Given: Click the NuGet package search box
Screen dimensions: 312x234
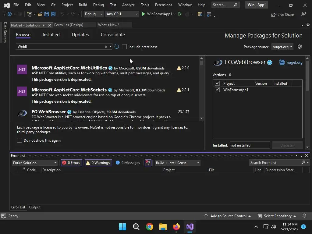Looking at the screenshot, I should [60, 47].
